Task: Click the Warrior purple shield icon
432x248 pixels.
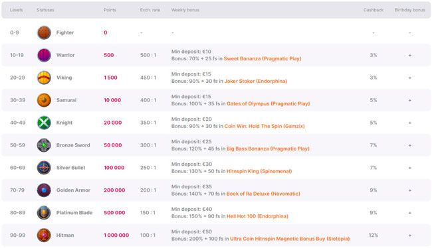Action: click(x=44, y=55)
